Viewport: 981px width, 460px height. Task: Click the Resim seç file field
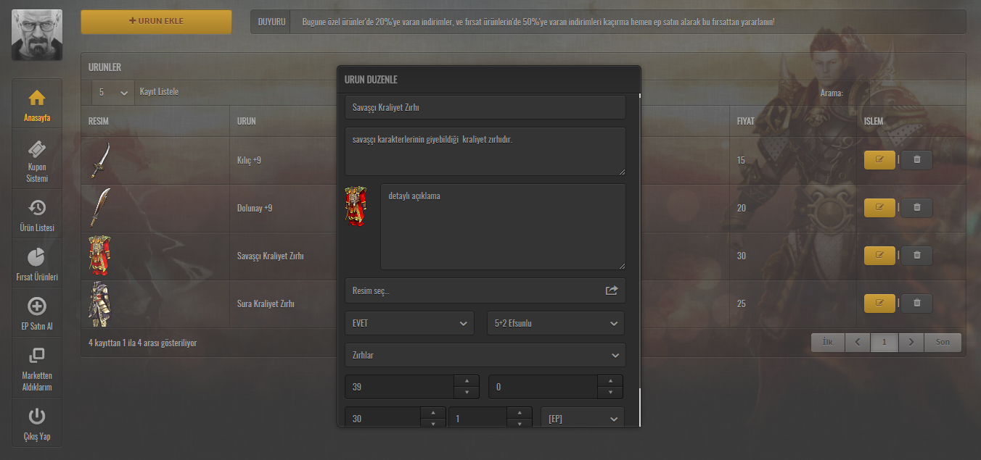485,290
